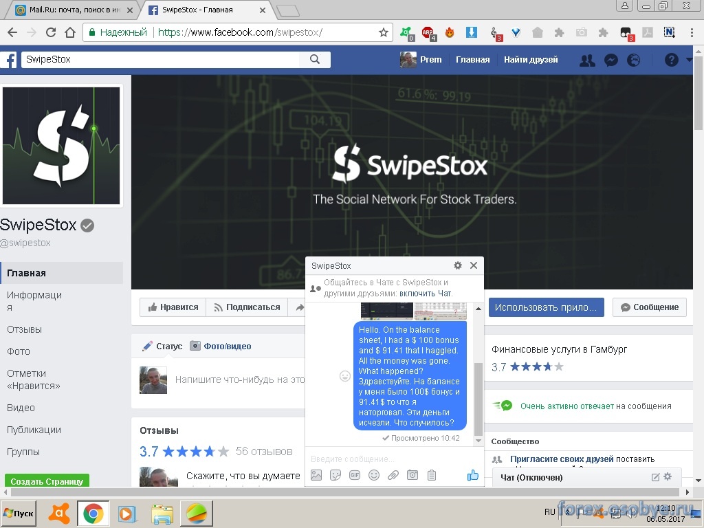Open Отзывы in the page sidebar
The width and height of the screenshot is (704, 528).
(x=24, y=329)
